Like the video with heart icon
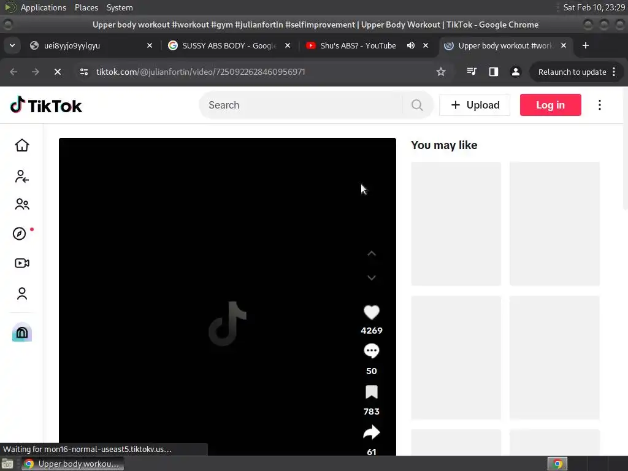Image resolution: width=628 pixels, height=471 pixels. tap(371, 312)
